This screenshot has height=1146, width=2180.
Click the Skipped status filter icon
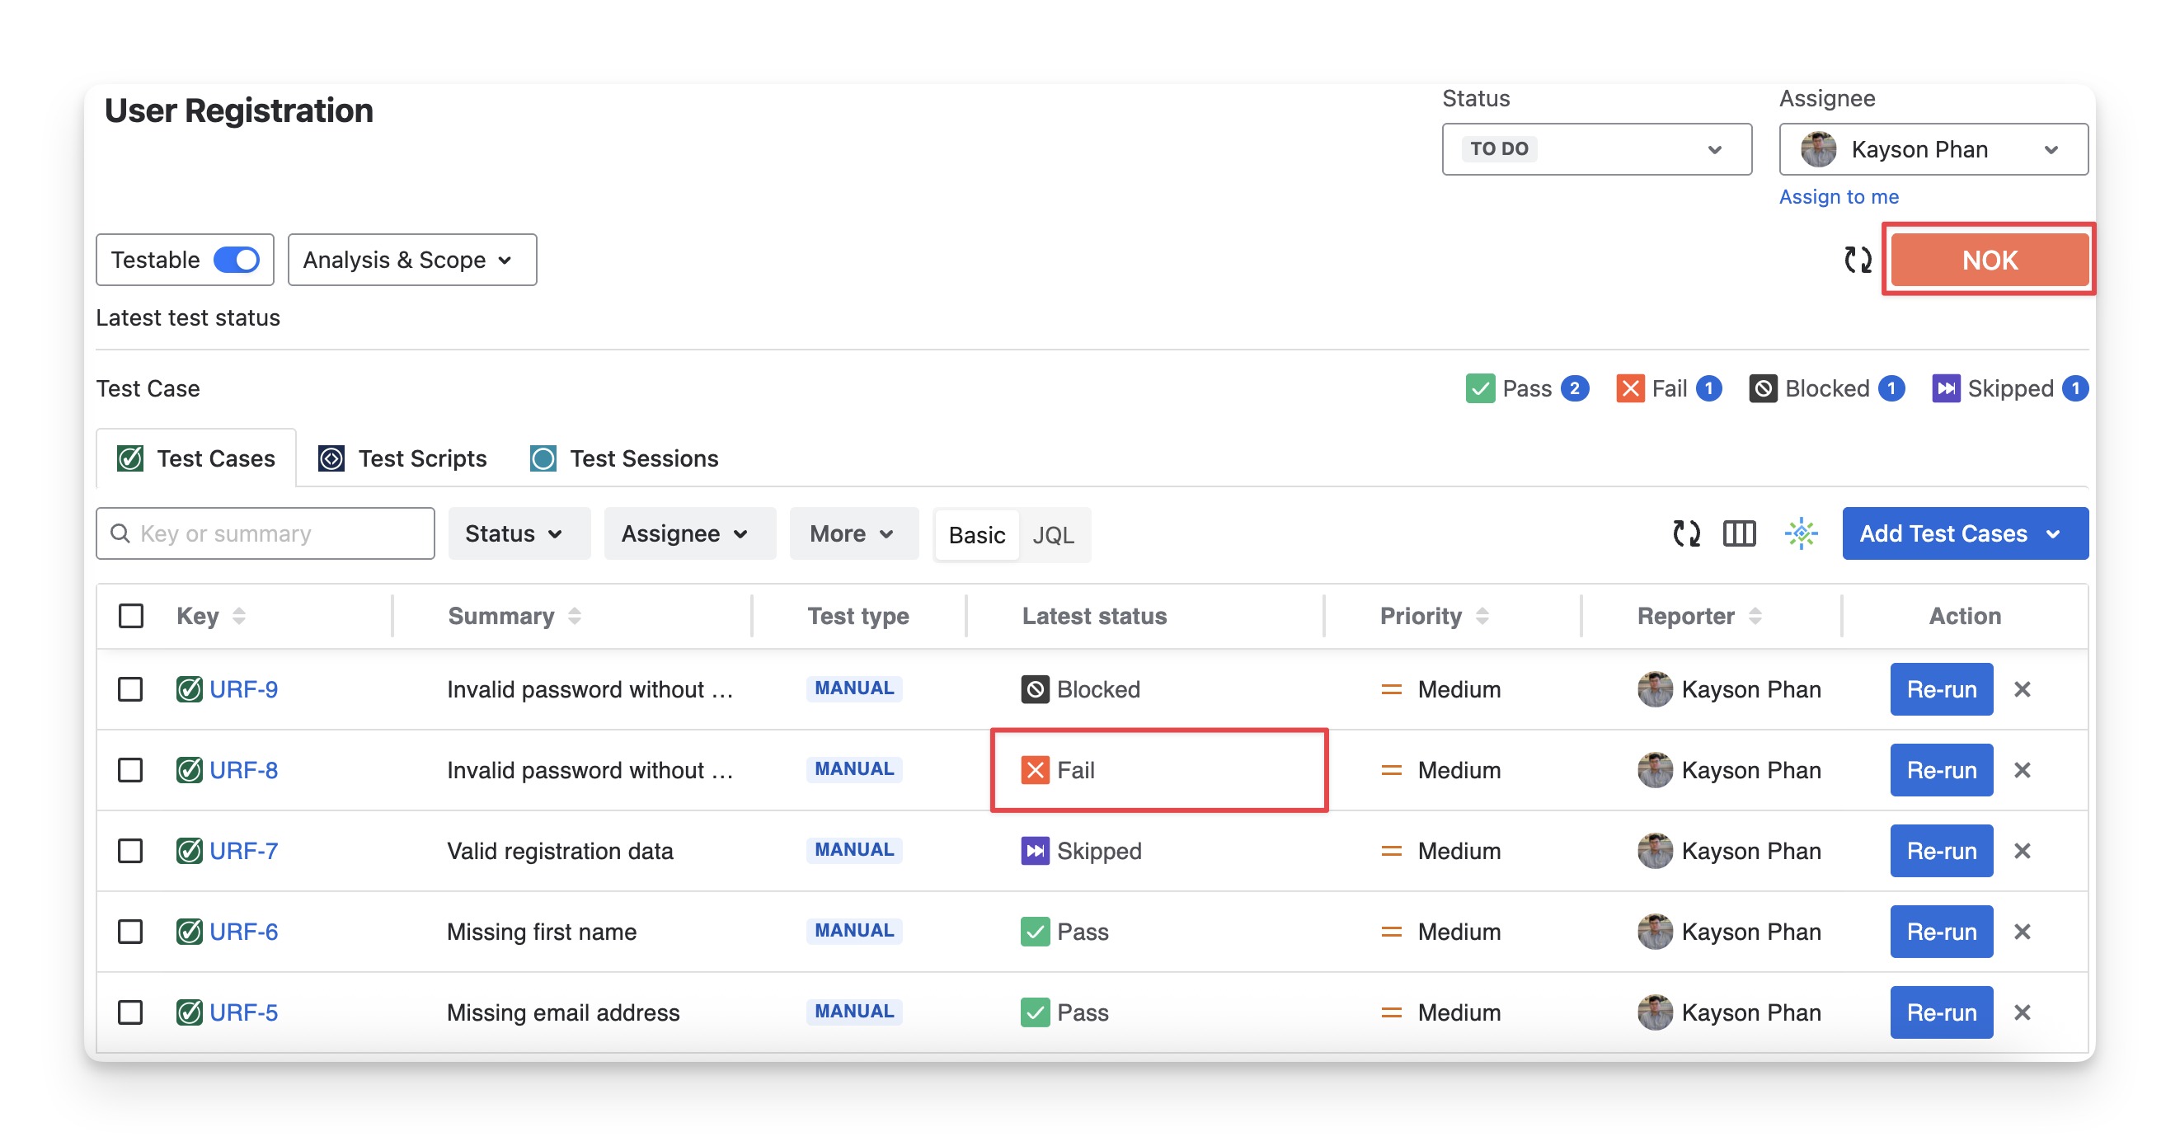click(x=1946, y=388)
